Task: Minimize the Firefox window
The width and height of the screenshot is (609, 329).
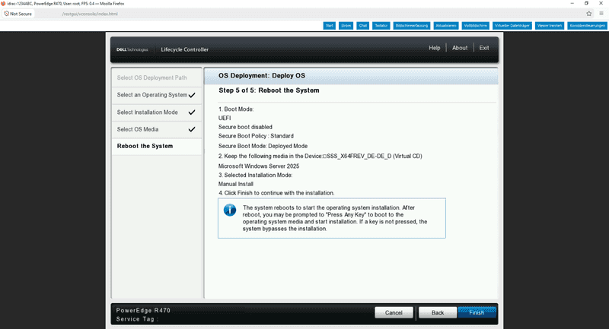Action: [x=572, y=3]
